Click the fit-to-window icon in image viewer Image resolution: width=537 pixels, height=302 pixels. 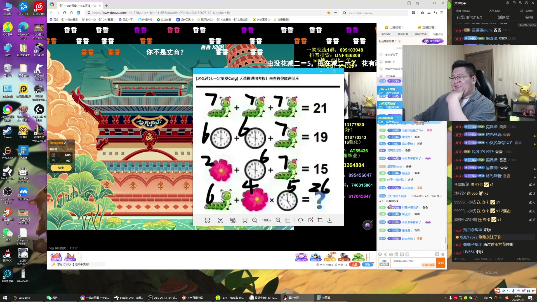(245, 220)
